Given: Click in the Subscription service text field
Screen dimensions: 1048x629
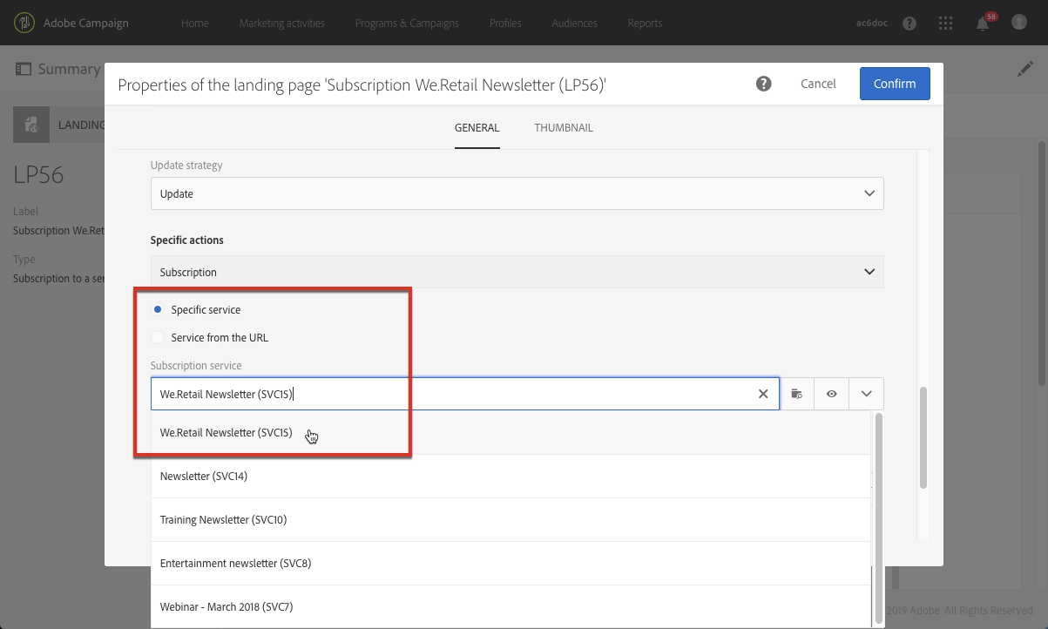Looking at the screenshot, I should (453, 394).
